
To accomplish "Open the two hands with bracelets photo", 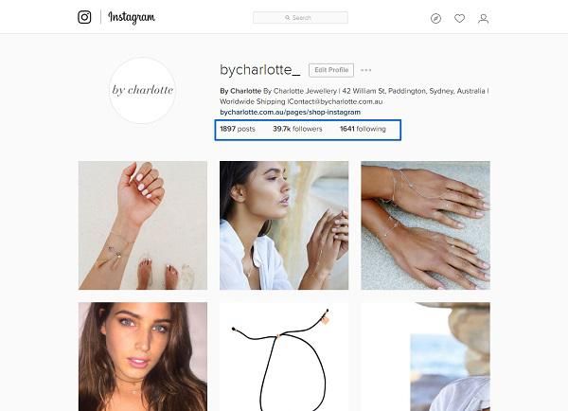I will click(x=425, y=225).
